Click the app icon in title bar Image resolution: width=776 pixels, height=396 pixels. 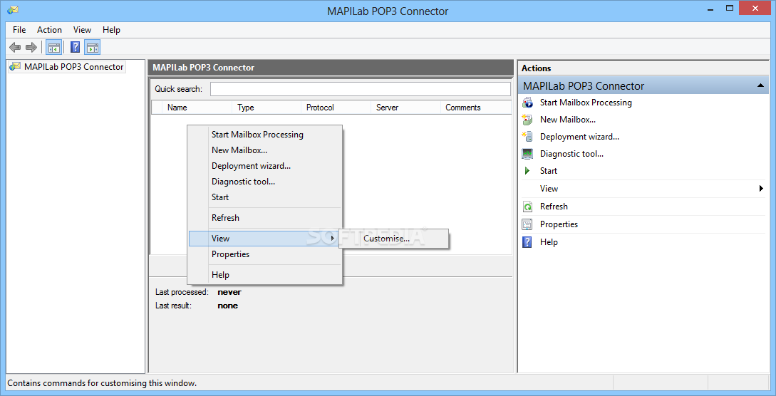[12, 10]
